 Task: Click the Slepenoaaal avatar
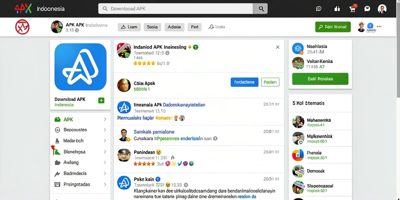pyautogui.click(x=298, y=187)
